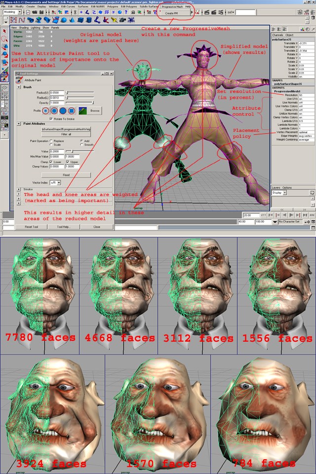Click the question mark help icon

point(126,12)
